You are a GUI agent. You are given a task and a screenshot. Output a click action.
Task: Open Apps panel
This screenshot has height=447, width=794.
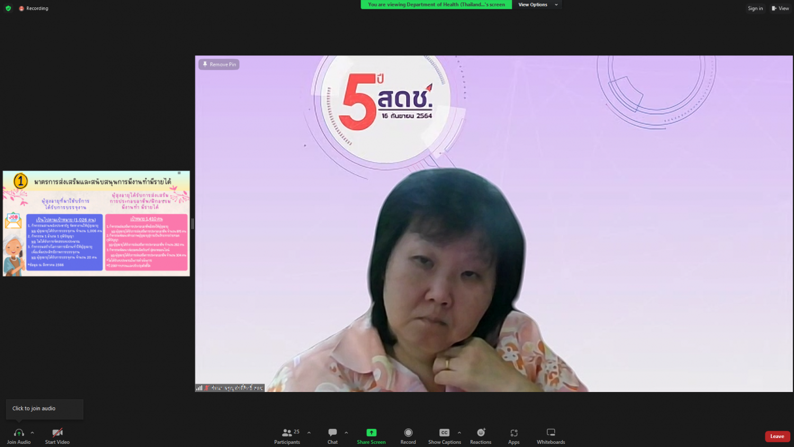point(514,436)
